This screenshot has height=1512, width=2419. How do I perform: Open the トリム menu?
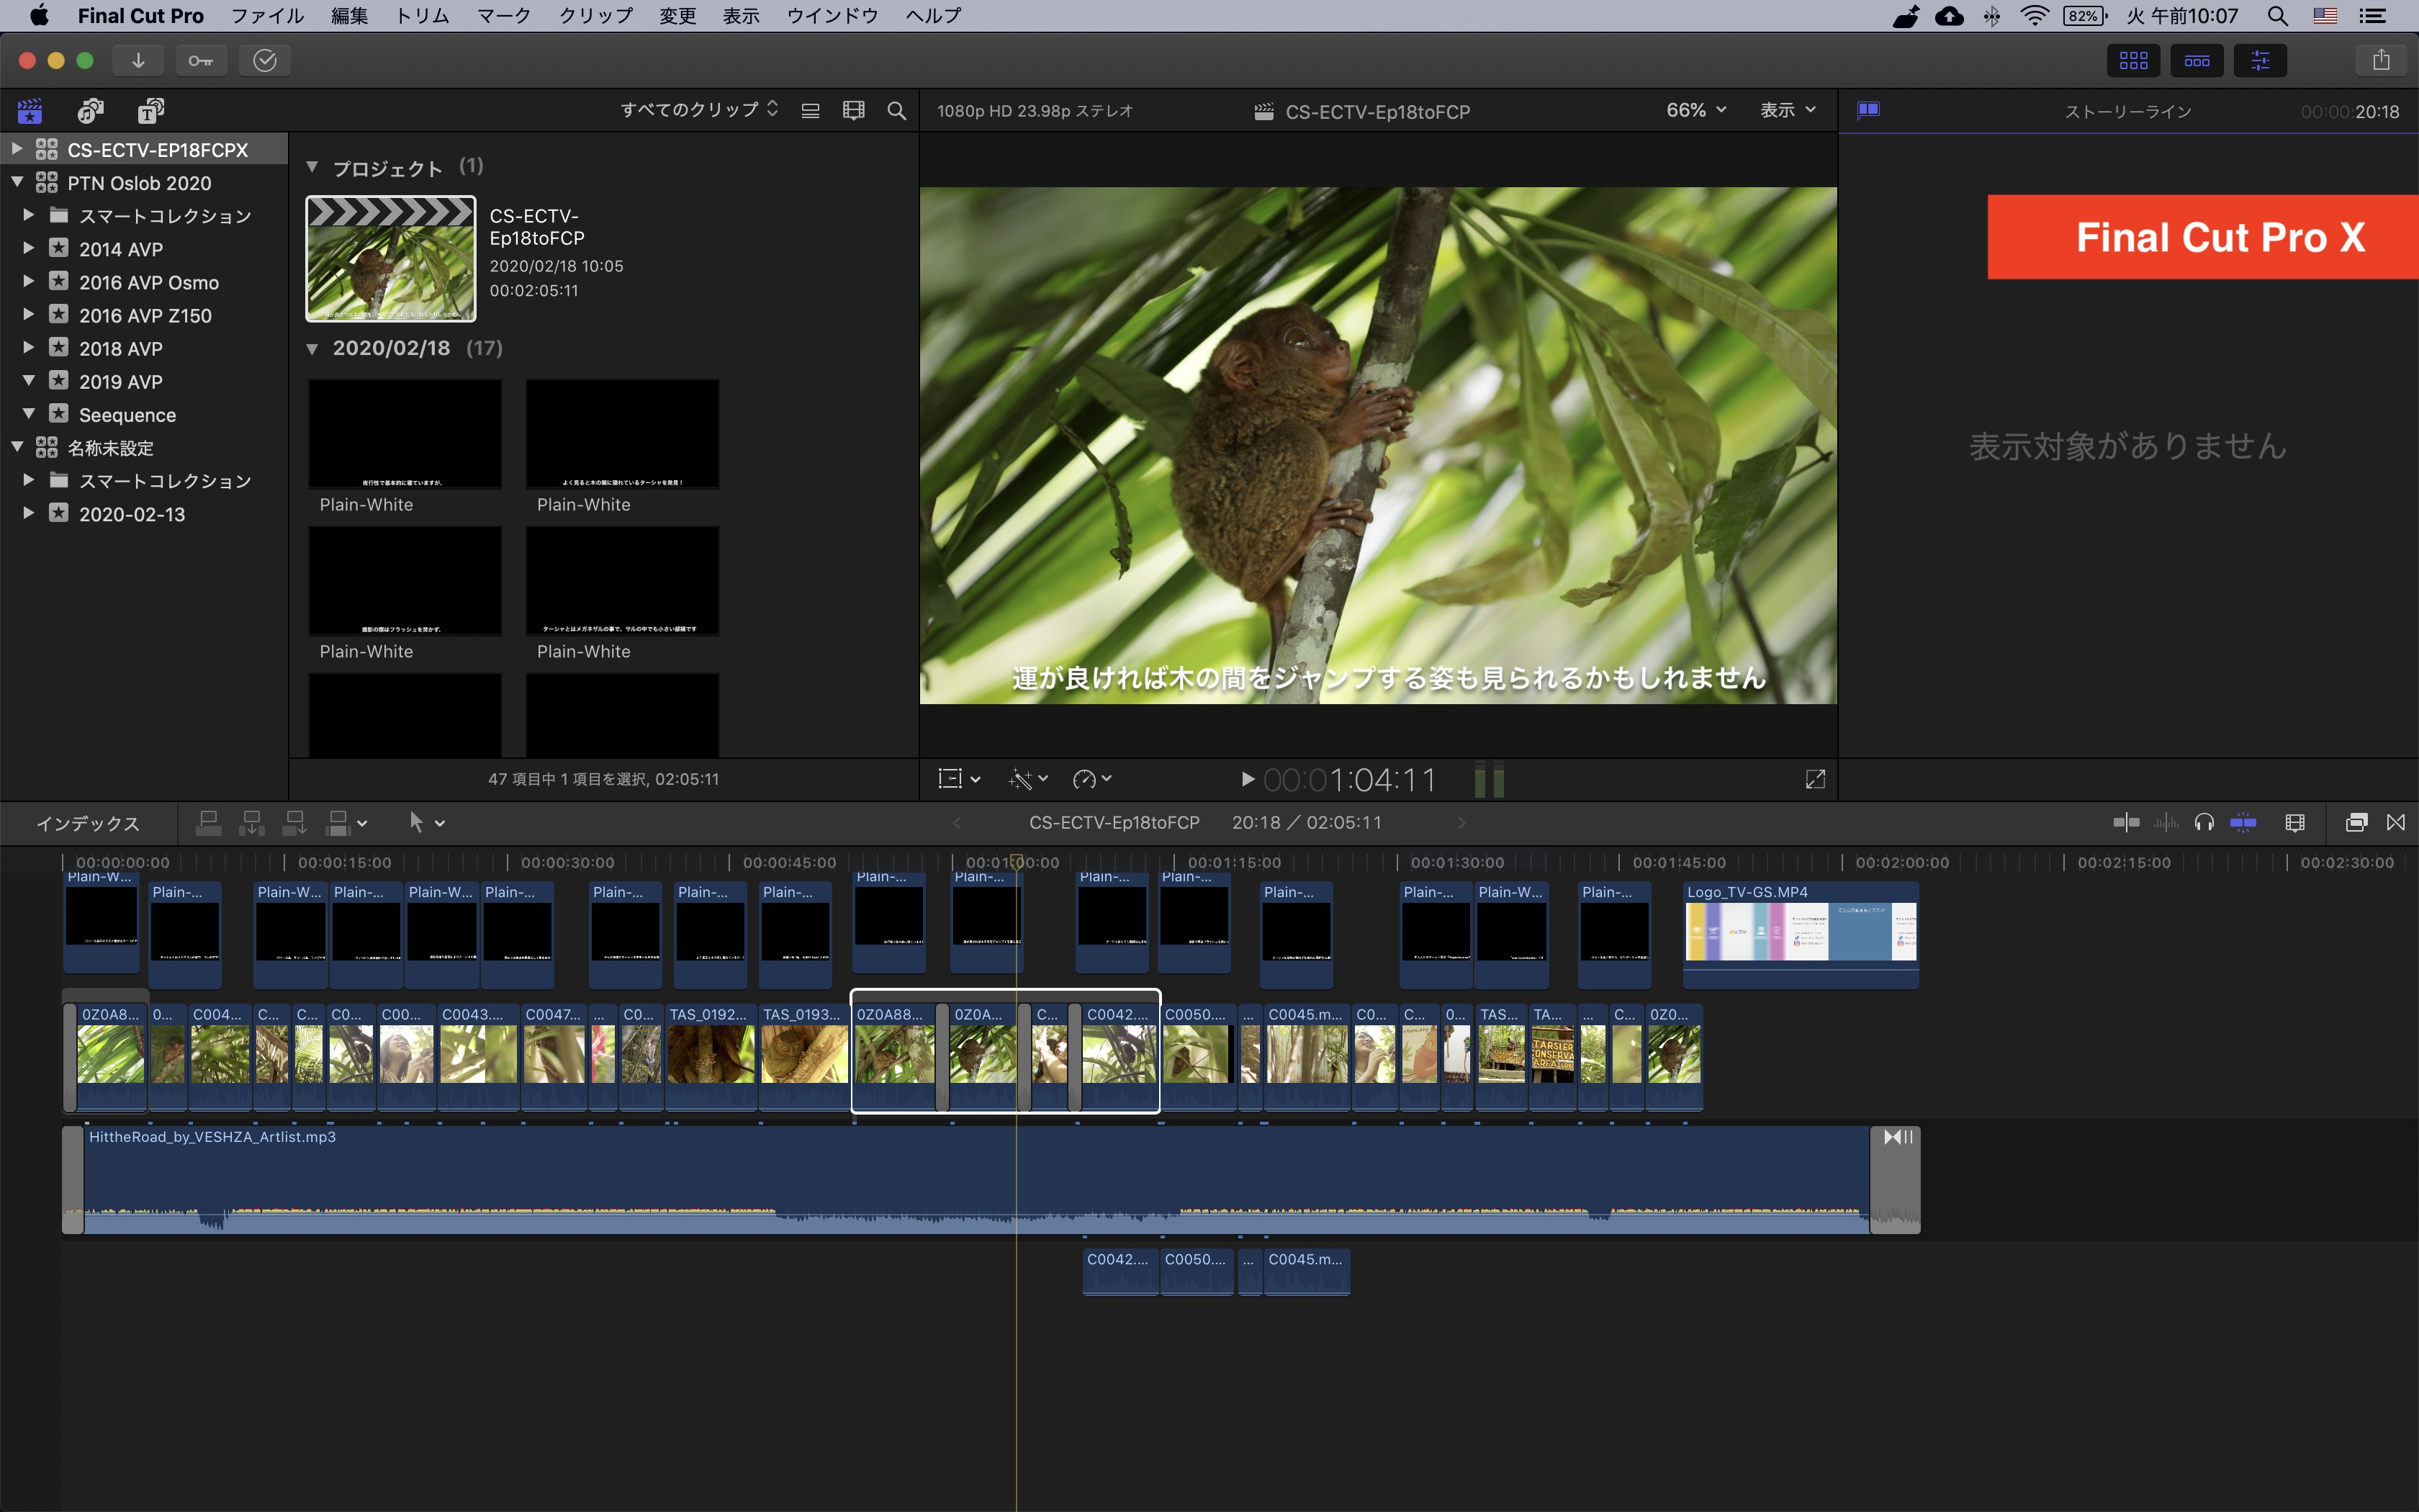pyautogui.click(x=422, y=16)
